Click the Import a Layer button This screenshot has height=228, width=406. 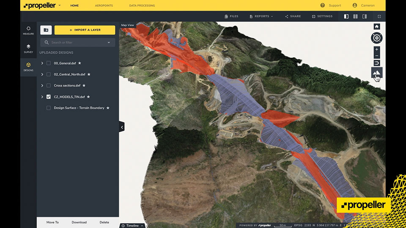85,30
